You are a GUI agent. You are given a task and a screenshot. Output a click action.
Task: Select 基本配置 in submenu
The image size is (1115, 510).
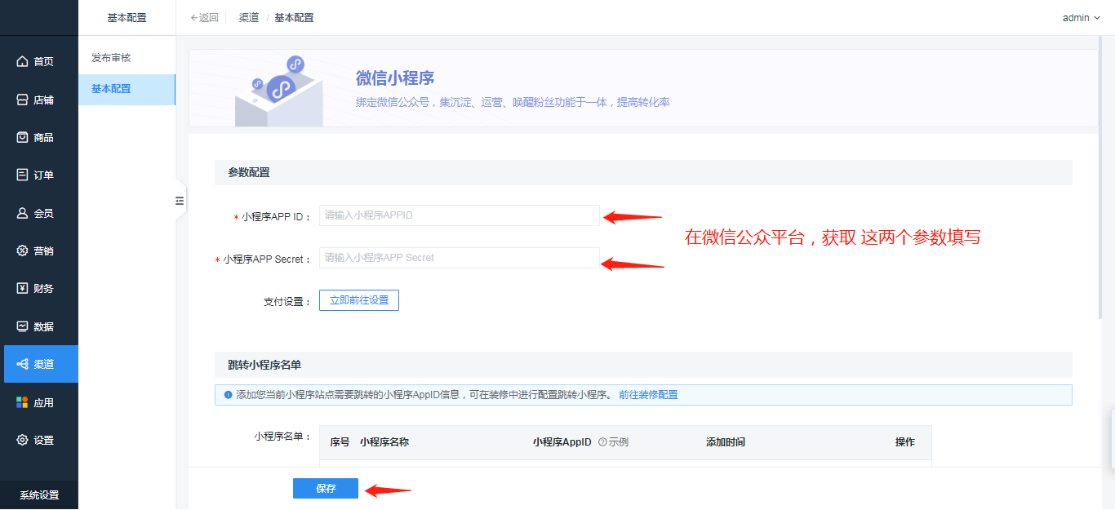pyautogui.click(x=127, y=89)
